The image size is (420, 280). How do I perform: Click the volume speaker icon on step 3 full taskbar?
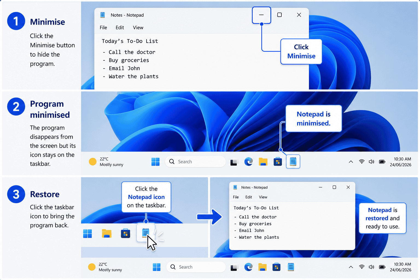click(371, 267)
